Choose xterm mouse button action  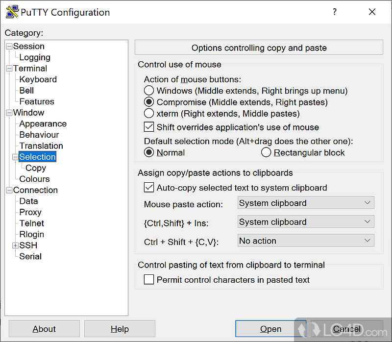pos(149,114)
